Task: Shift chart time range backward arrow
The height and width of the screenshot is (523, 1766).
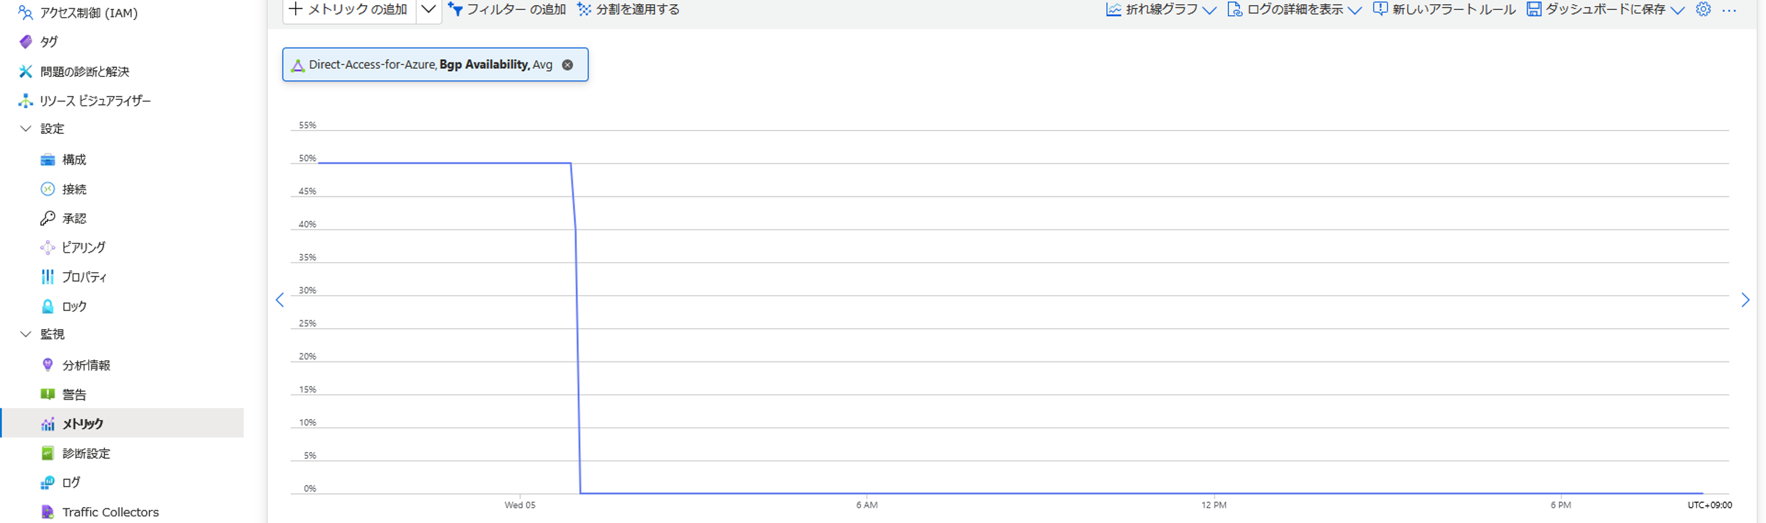Action: 280,300
